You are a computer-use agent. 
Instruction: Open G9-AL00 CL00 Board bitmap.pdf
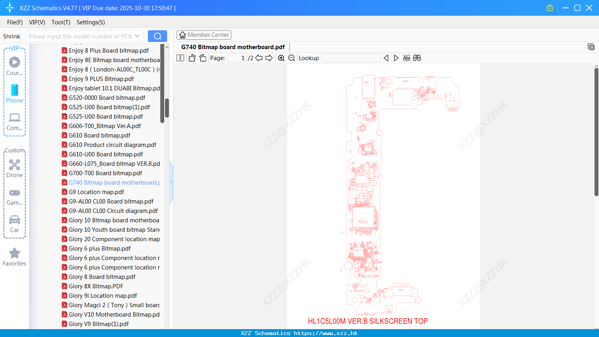[108, 201]
